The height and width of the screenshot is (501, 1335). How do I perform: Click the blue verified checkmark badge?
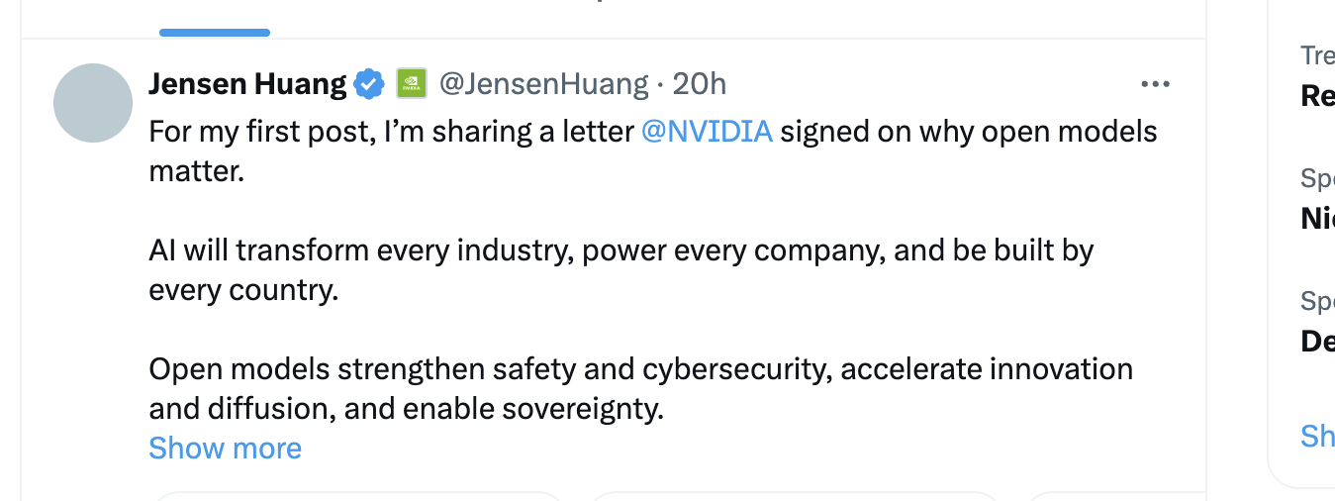(369, 84)
